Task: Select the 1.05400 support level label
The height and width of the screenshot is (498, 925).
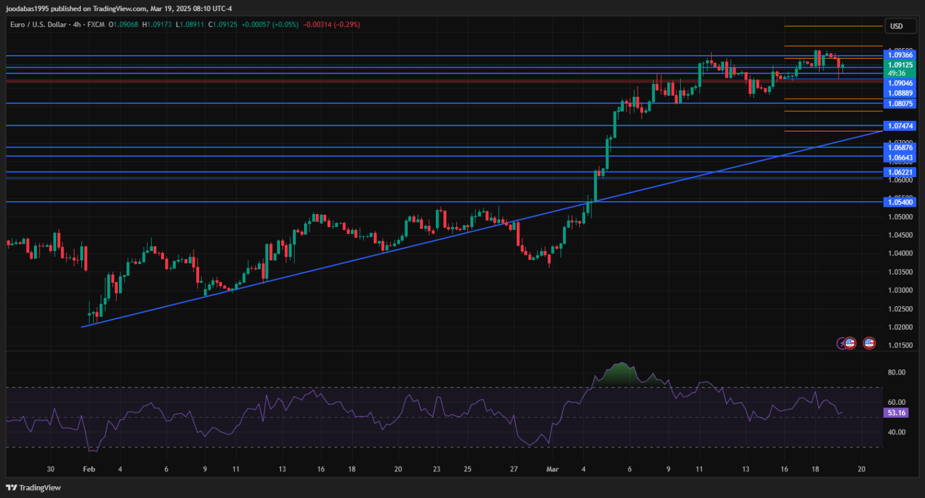Action: 900,202
